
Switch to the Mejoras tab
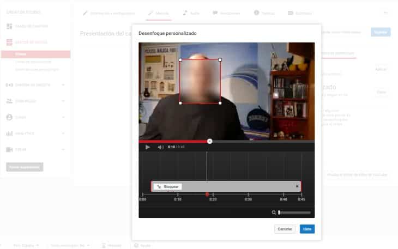[158, 12]
